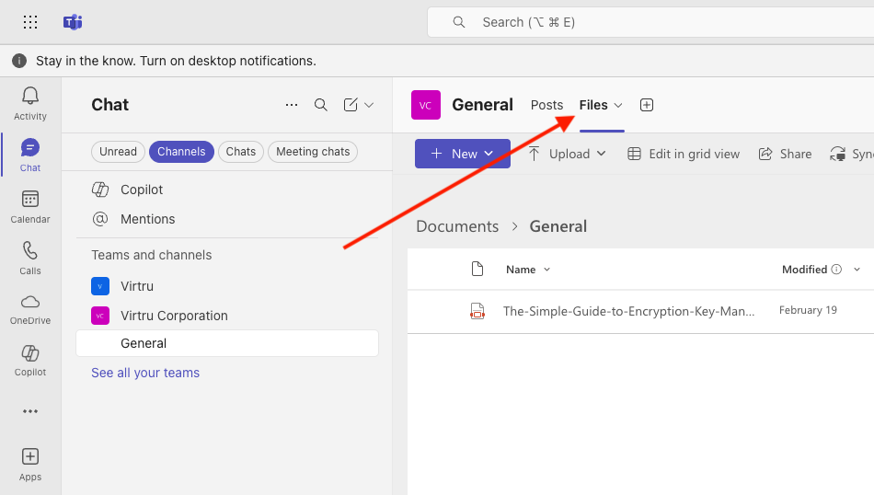874x495 pixels.
Task: Launch Copilot from the left rail
Action: pyautogui.click(x=30, y=361)
